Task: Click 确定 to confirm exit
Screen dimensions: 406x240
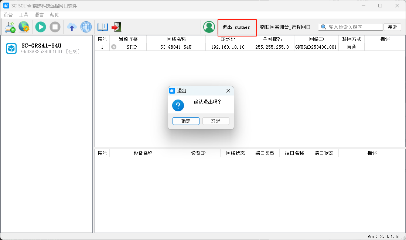Action: tap(186, 121)
